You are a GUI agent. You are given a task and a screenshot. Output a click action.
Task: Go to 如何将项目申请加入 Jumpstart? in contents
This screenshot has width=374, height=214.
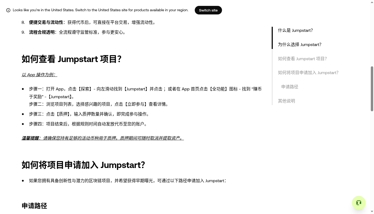[x=308, y=72]
